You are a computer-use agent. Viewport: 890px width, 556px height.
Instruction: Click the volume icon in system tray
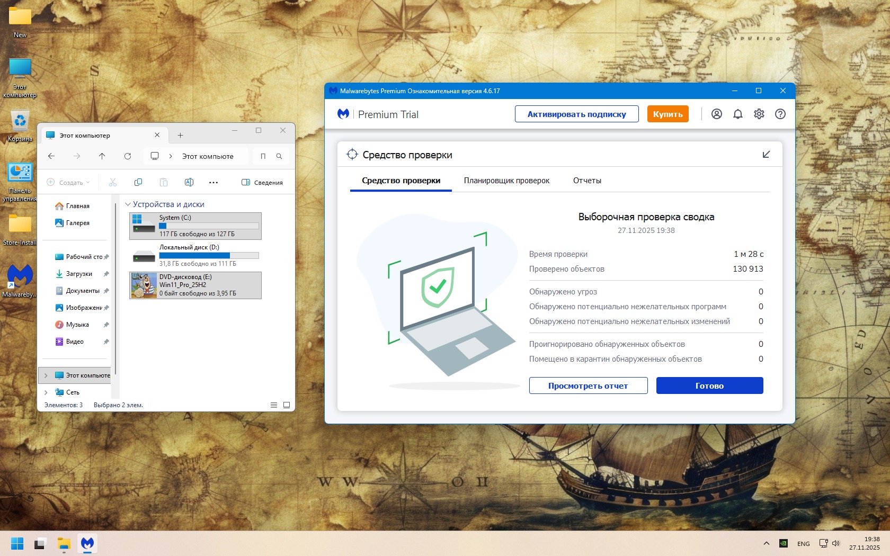(x=836, y=543)
